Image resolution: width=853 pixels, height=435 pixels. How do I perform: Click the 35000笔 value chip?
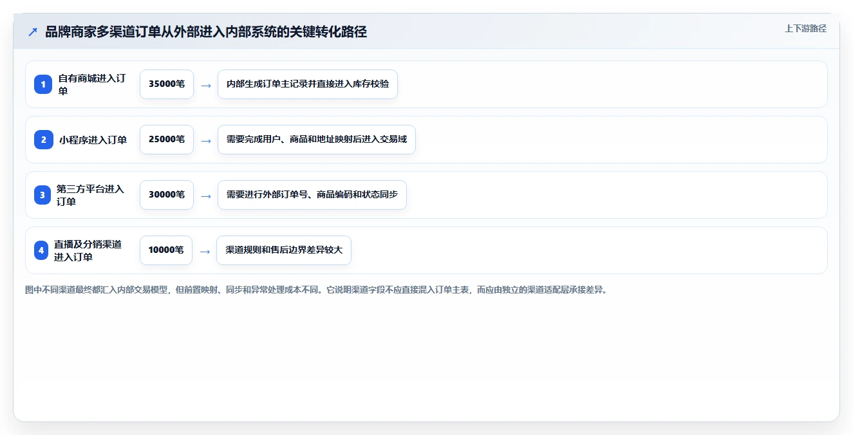pos(167,84)
